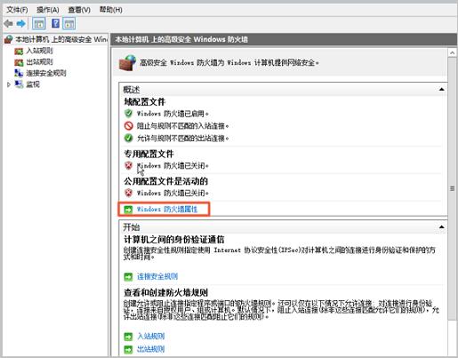Click the blue forward arrow icon

21,23
